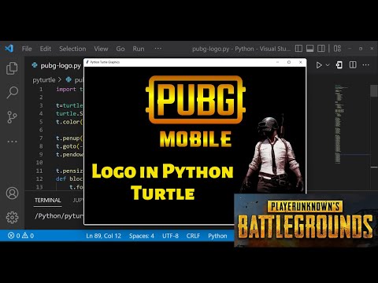378x283 pixels.
Task: Change line ending via CRLF entry
Action: click(x=193, y=236)
